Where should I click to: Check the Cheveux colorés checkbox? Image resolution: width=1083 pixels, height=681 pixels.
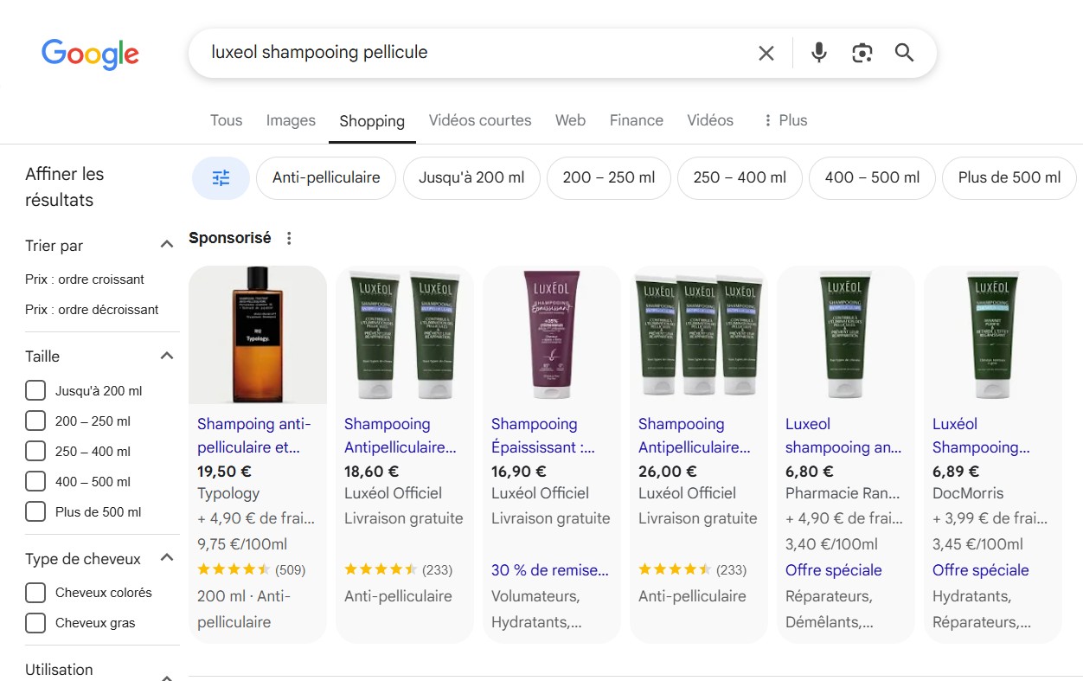[35, 593]
